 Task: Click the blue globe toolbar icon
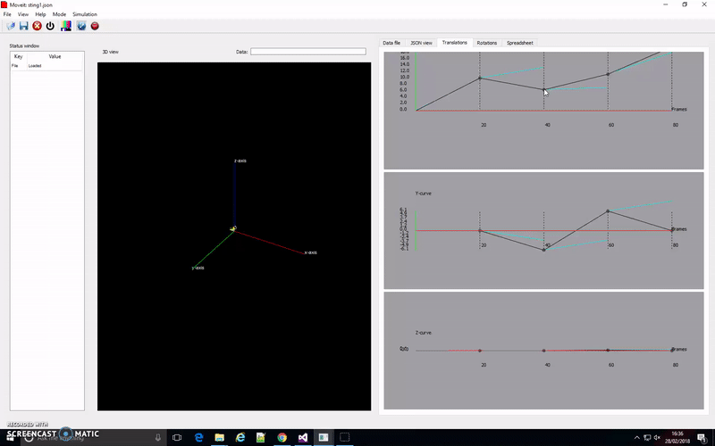[x=81, y=26]
